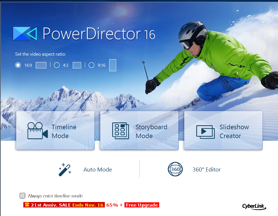The image size is (278, 216).
Task: Click the 16:9 preview thumbnail
Action: pyautogui.click(x=41, y=65)
